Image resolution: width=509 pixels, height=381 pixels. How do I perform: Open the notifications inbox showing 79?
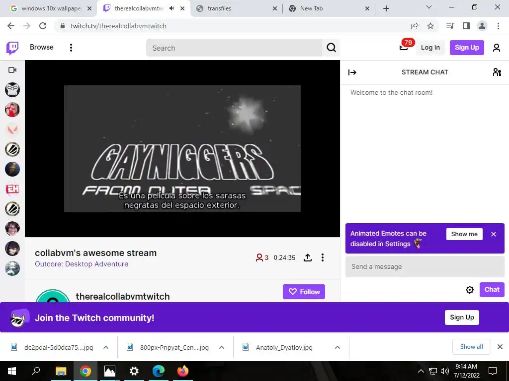pos(404,47)
